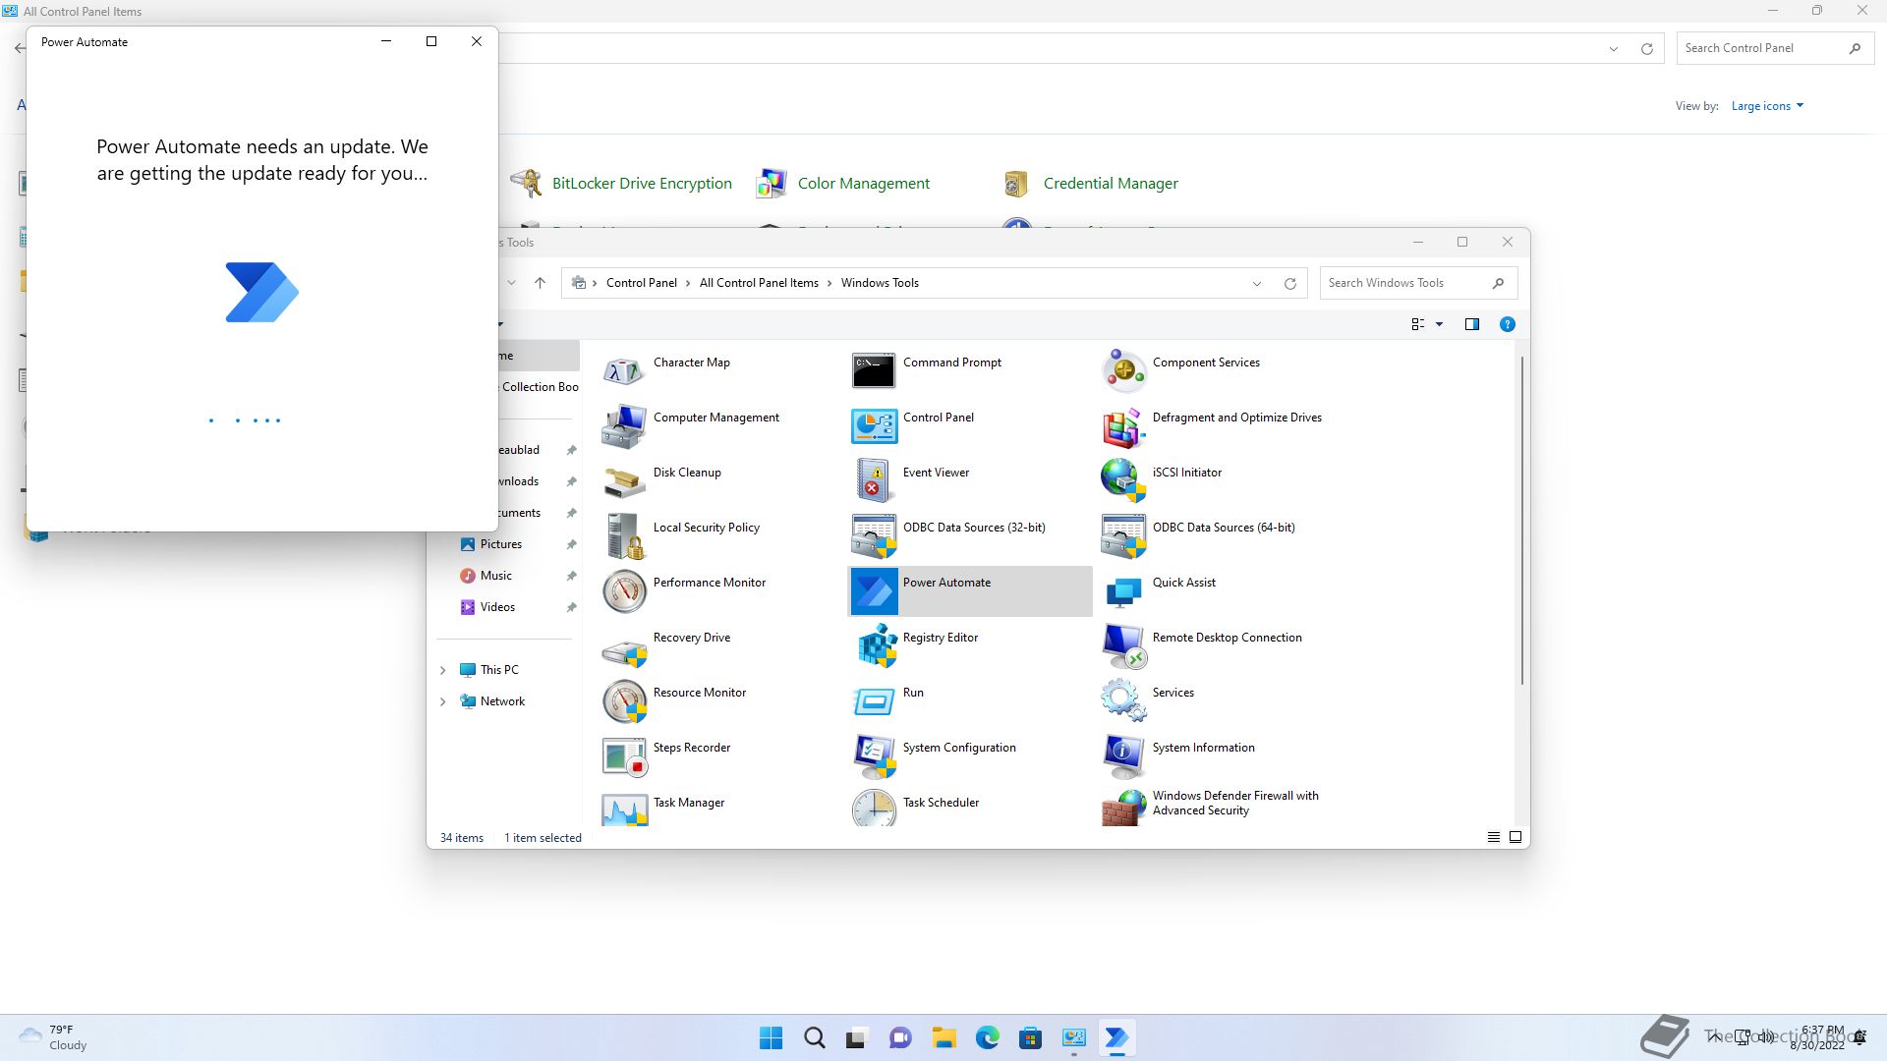Expand chevron after All Control Panel Items breadcrumb

(829, 283)
